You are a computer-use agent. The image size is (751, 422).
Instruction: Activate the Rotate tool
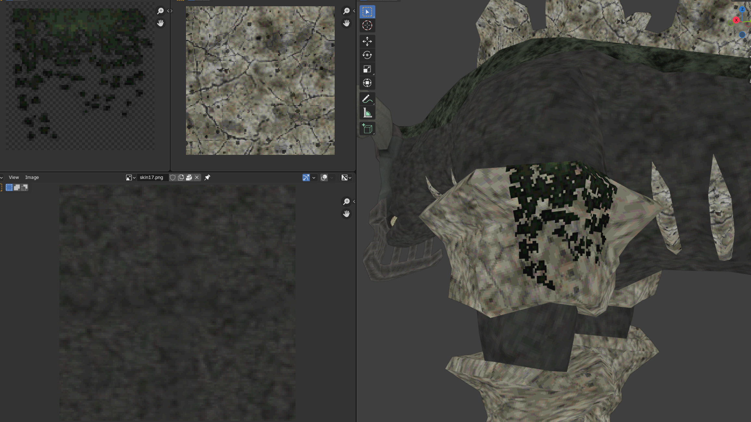(367, 55)
